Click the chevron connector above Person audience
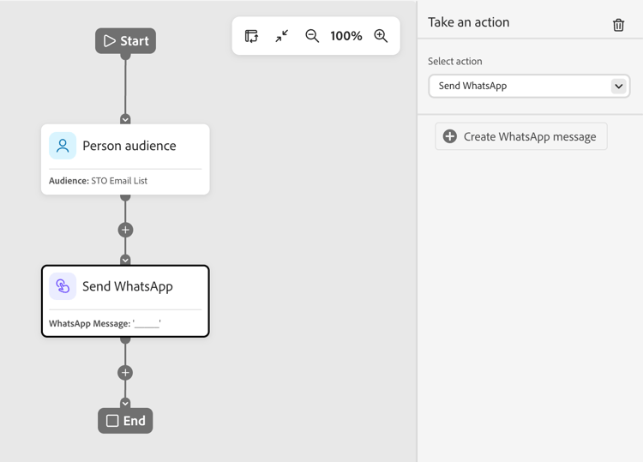Screen dimensions: 643x462 [125, 119]
